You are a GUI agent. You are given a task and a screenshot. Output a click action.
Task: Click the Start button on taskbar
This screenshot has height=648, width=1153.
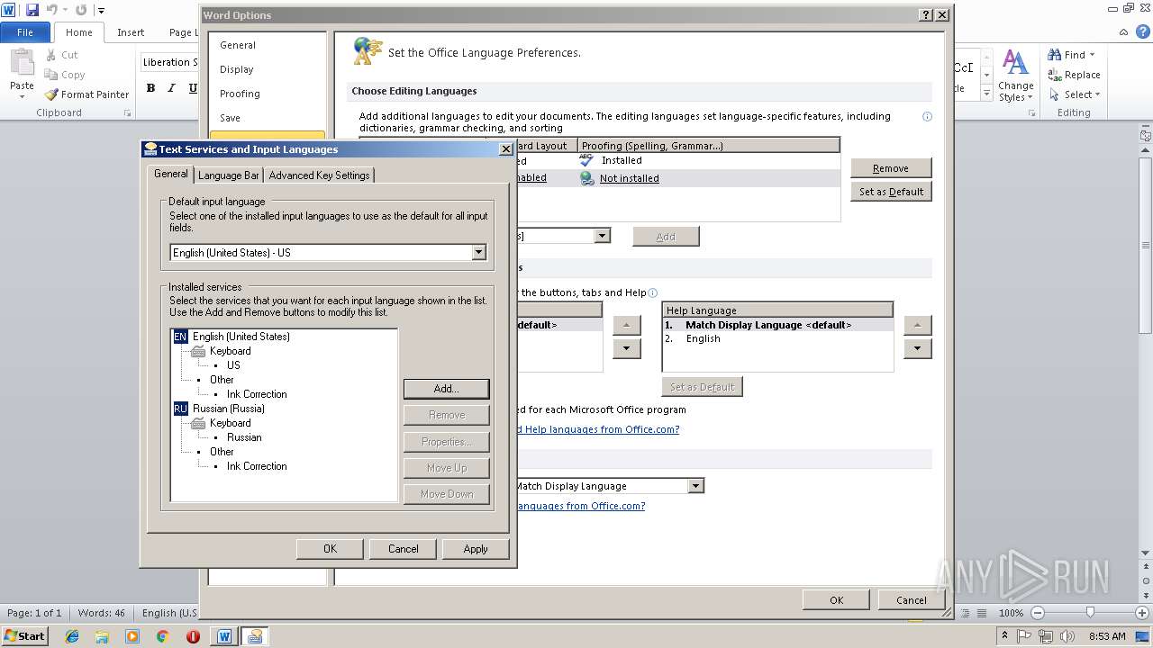coord(25,635)
